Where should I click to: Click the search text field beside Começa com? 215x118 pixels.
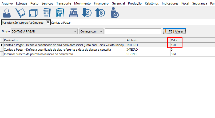pyautogui.click(x=133, y=31)
